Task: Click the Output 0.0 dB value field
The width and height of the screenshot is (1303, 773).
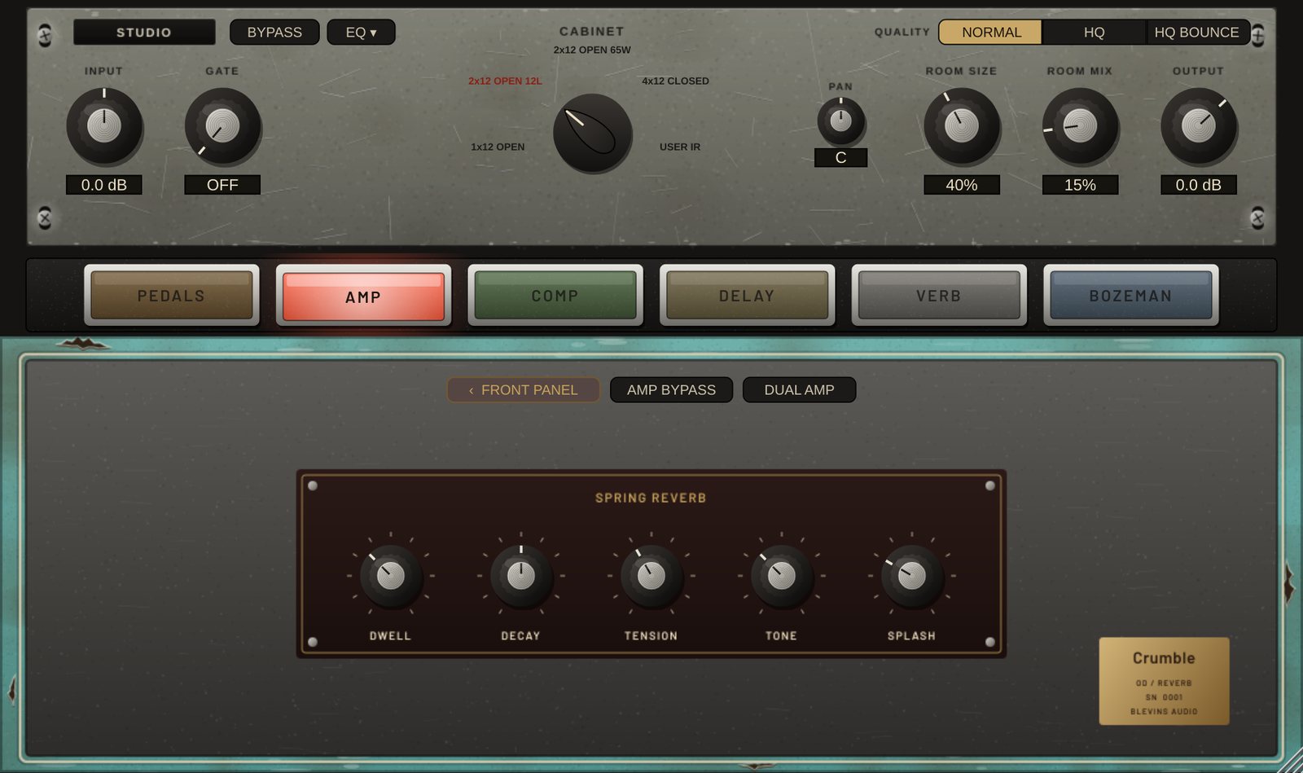Action: coord(1199,185)
